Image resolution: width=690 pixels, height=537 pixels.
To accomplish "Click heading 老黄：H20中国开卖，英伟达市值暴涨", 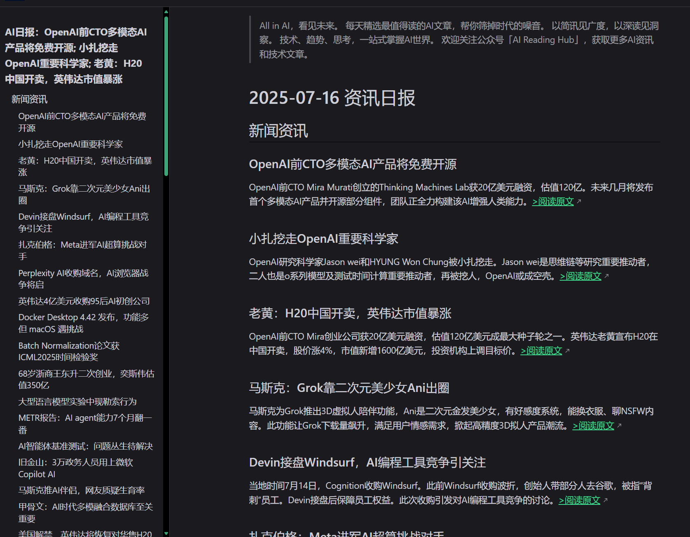I will click(350, 314).
